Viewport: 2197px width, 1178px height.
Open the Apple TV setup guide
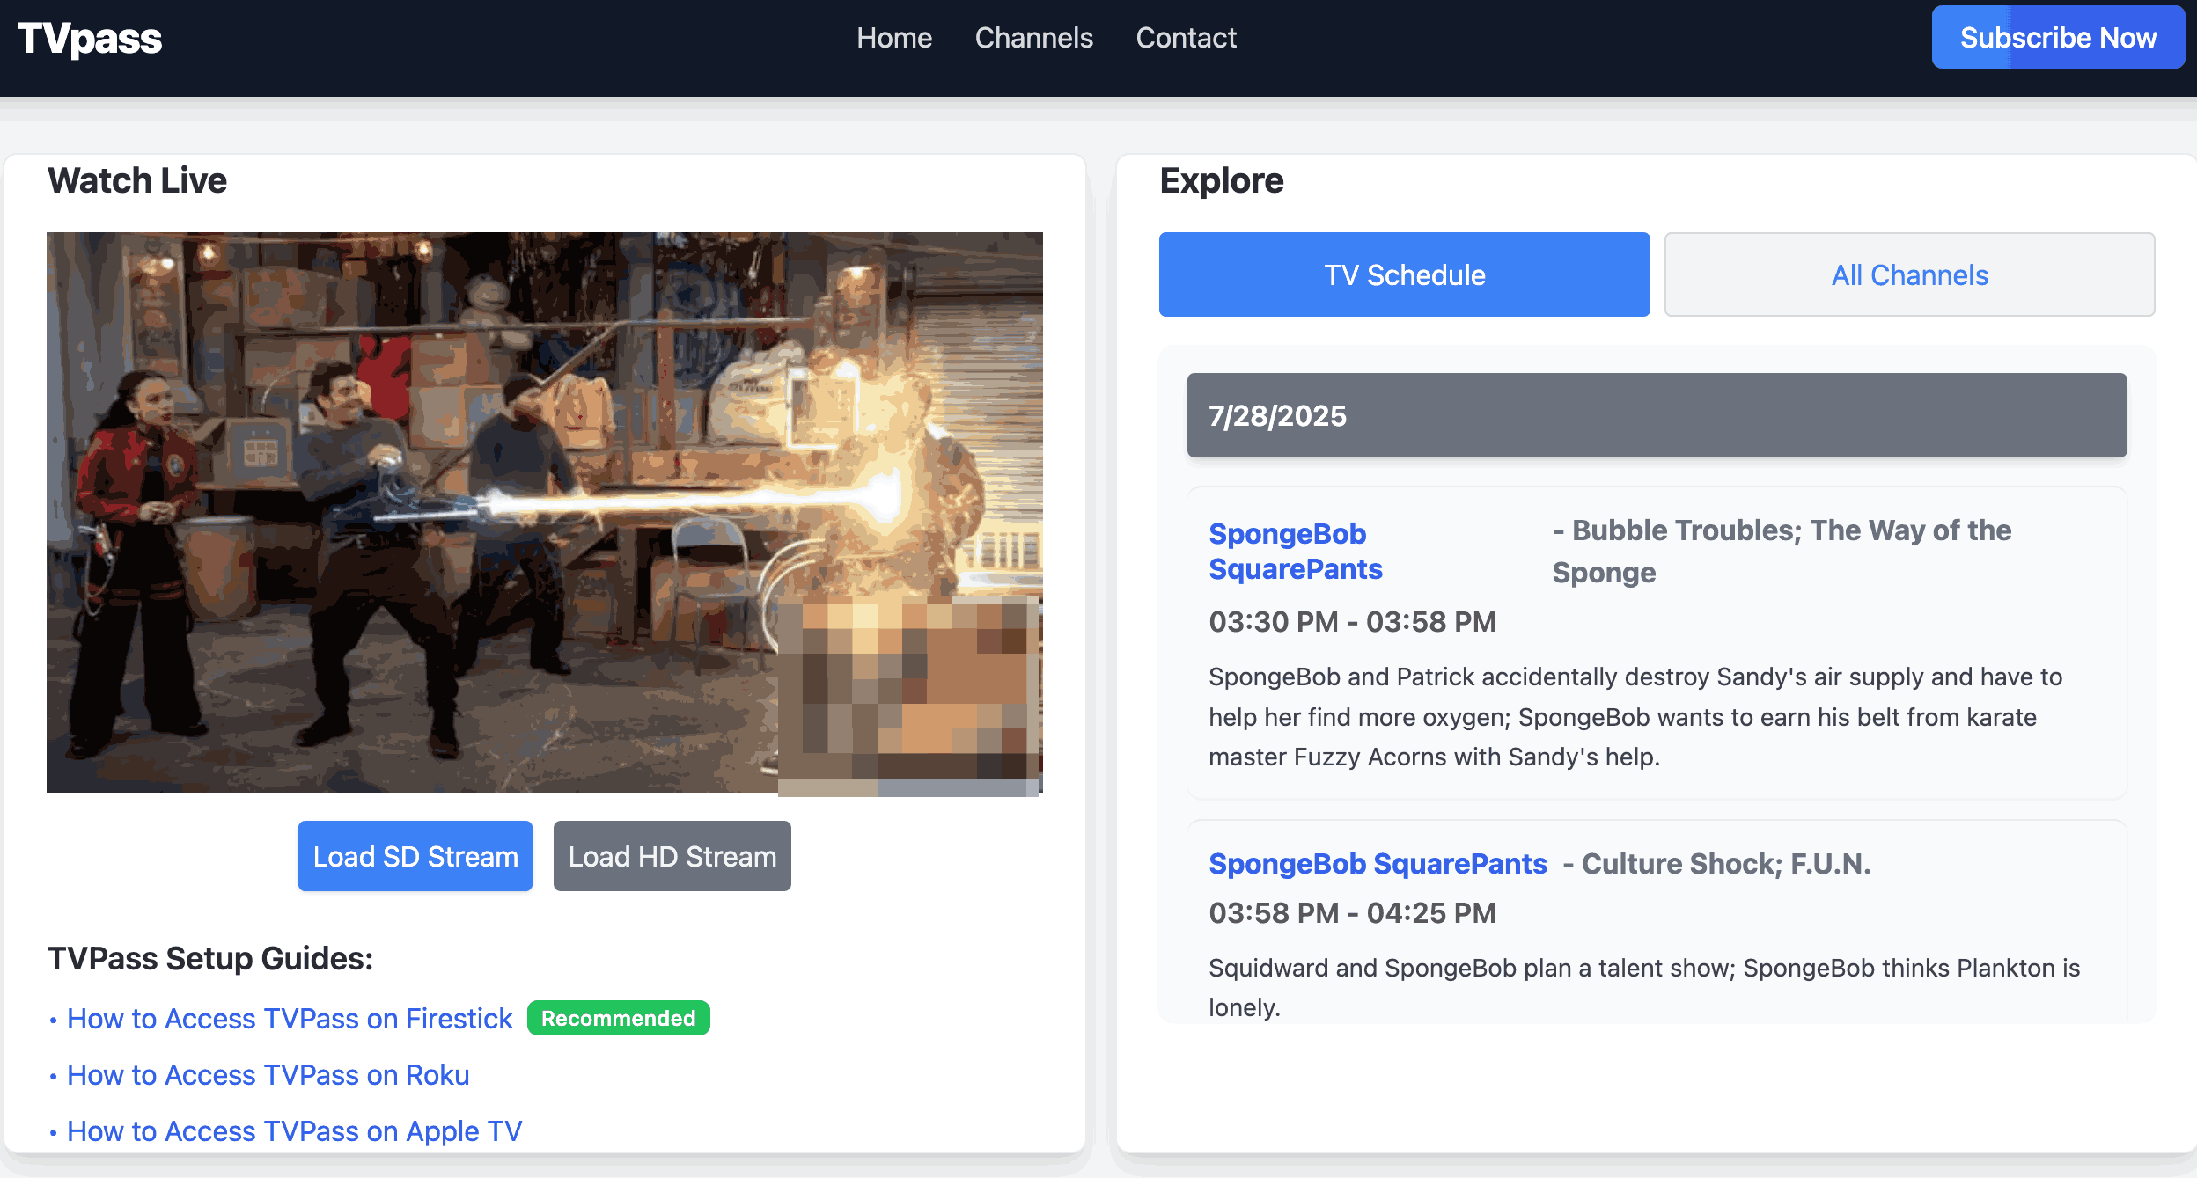295,1131
